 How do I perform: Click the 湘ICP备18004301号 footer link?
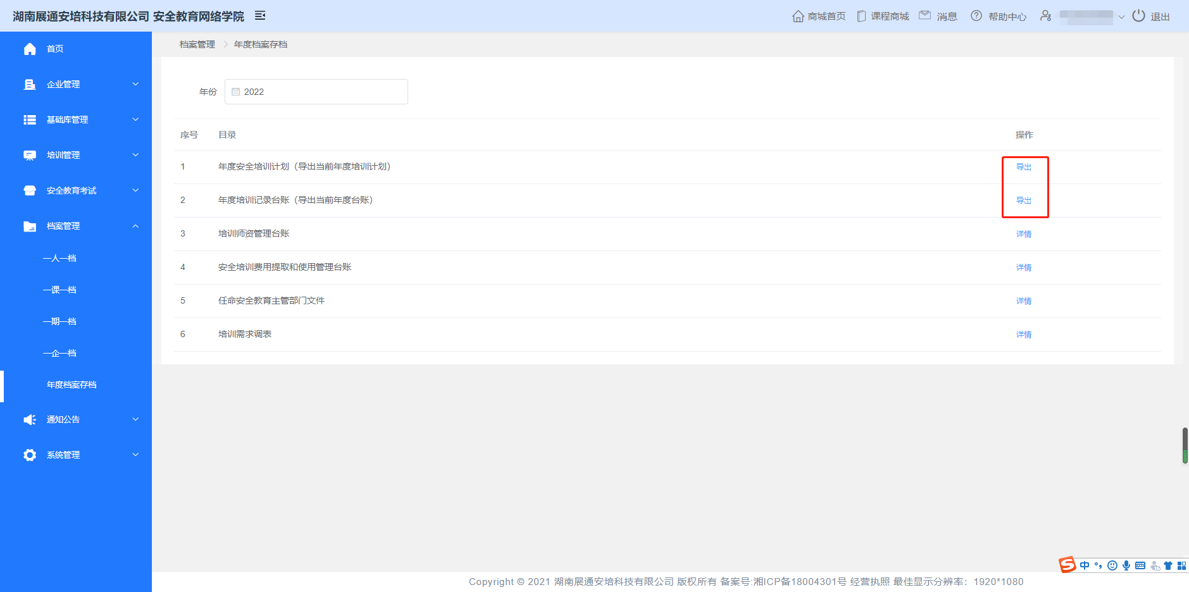[799, 581]
